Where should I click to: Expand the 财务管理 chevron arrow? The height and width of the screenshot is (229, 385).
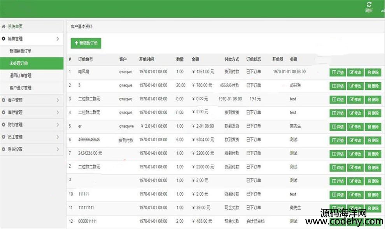[58, 125]
